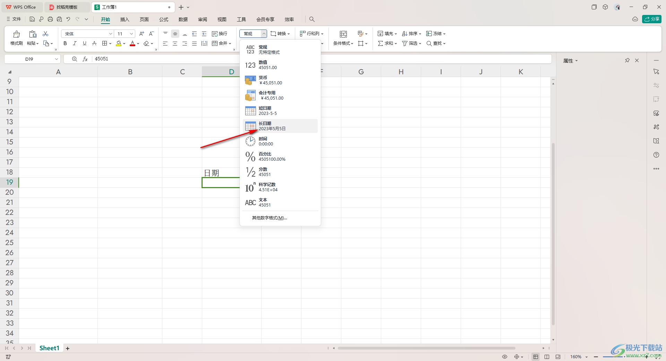Click the conditional formatting 条件格式 icon
This screenshot has height=361, width=666.
pos(343,34)
